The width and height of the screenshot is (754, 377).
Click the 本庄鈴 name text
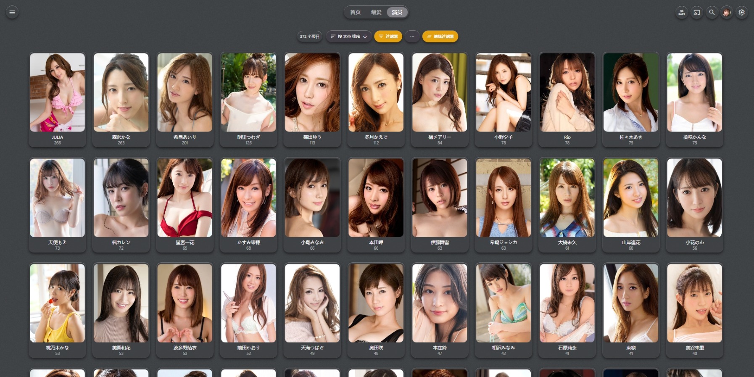point(440,348)
